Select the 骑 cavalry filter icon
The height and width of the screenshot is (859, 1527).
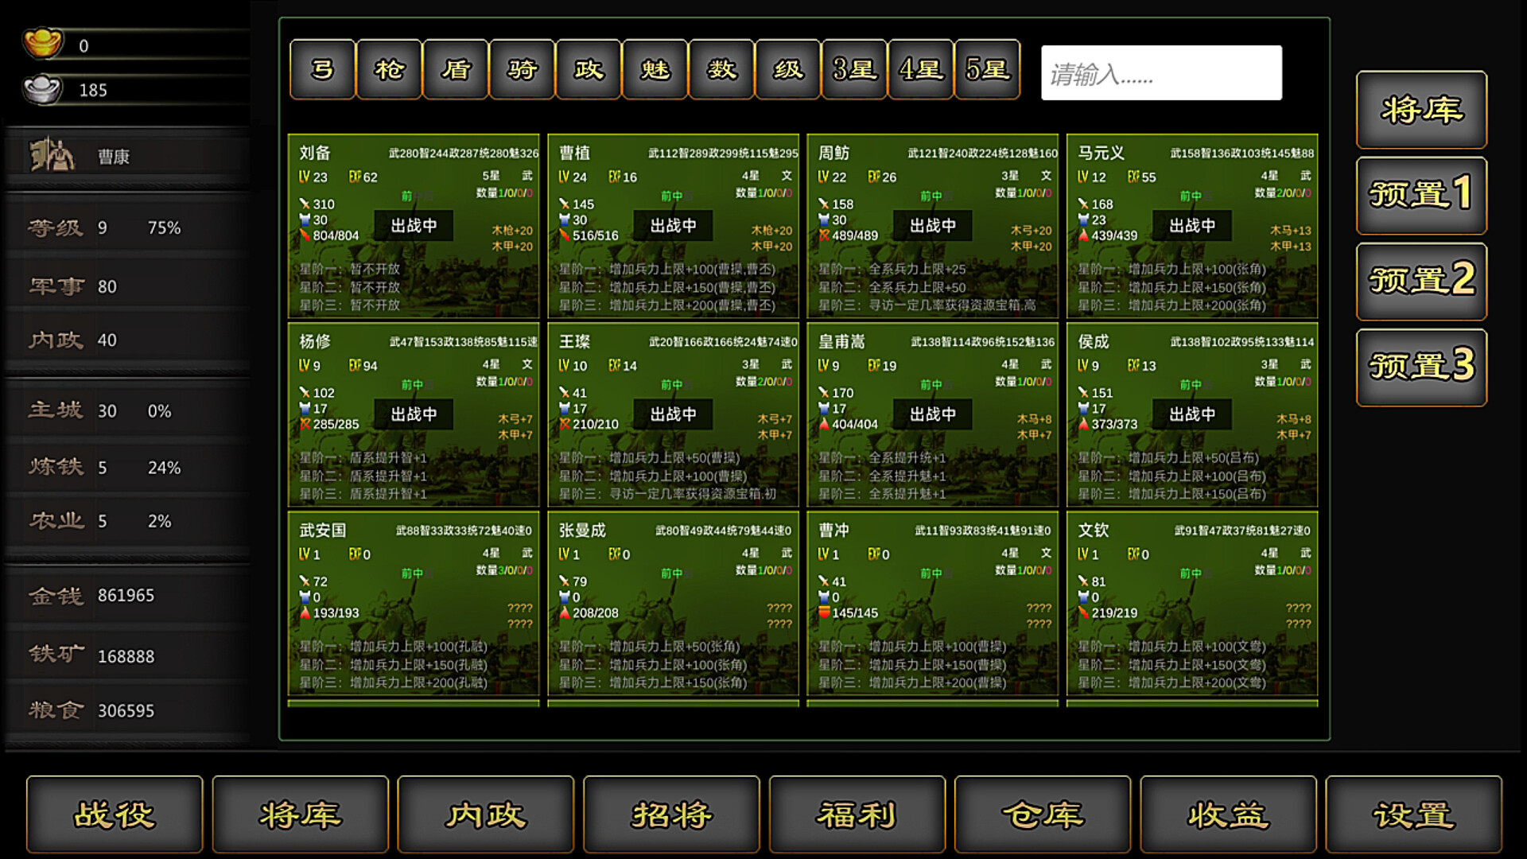point(522,70)
